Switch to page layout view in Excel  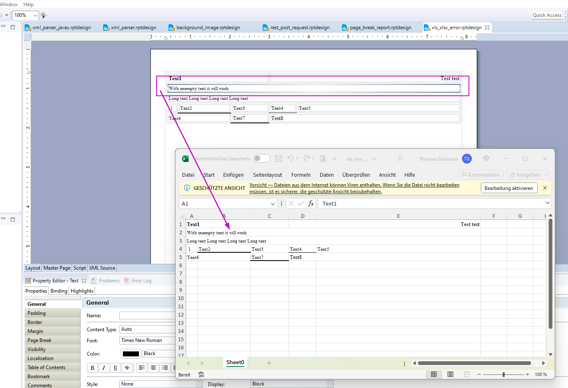click(450, 374)
